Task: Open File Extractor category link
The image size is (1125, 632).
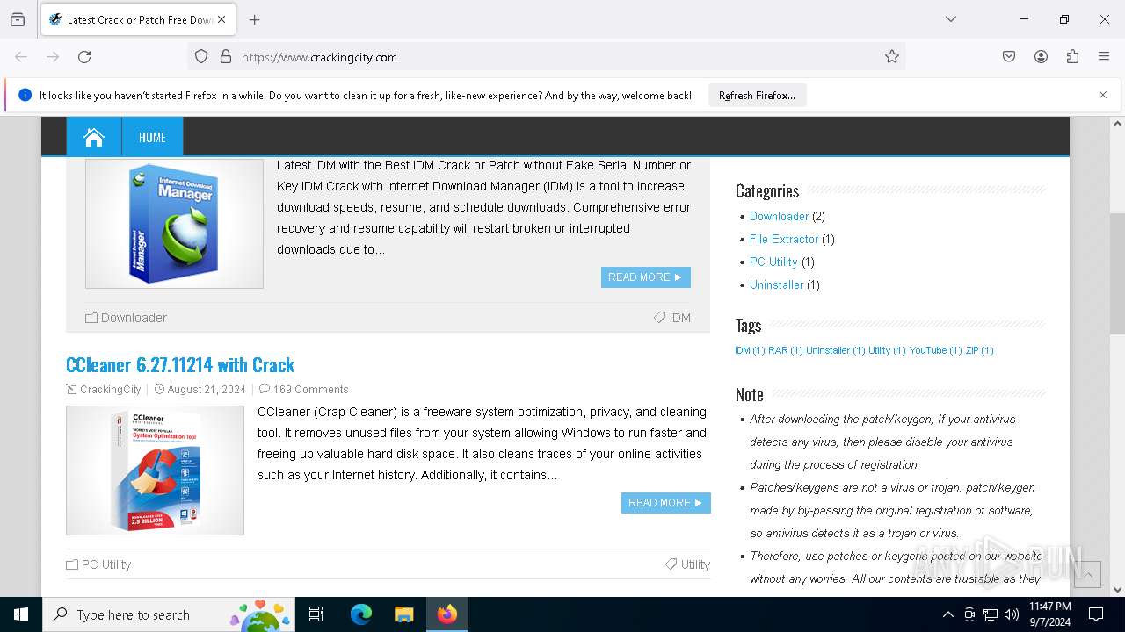Action: [x=784, y=239]
